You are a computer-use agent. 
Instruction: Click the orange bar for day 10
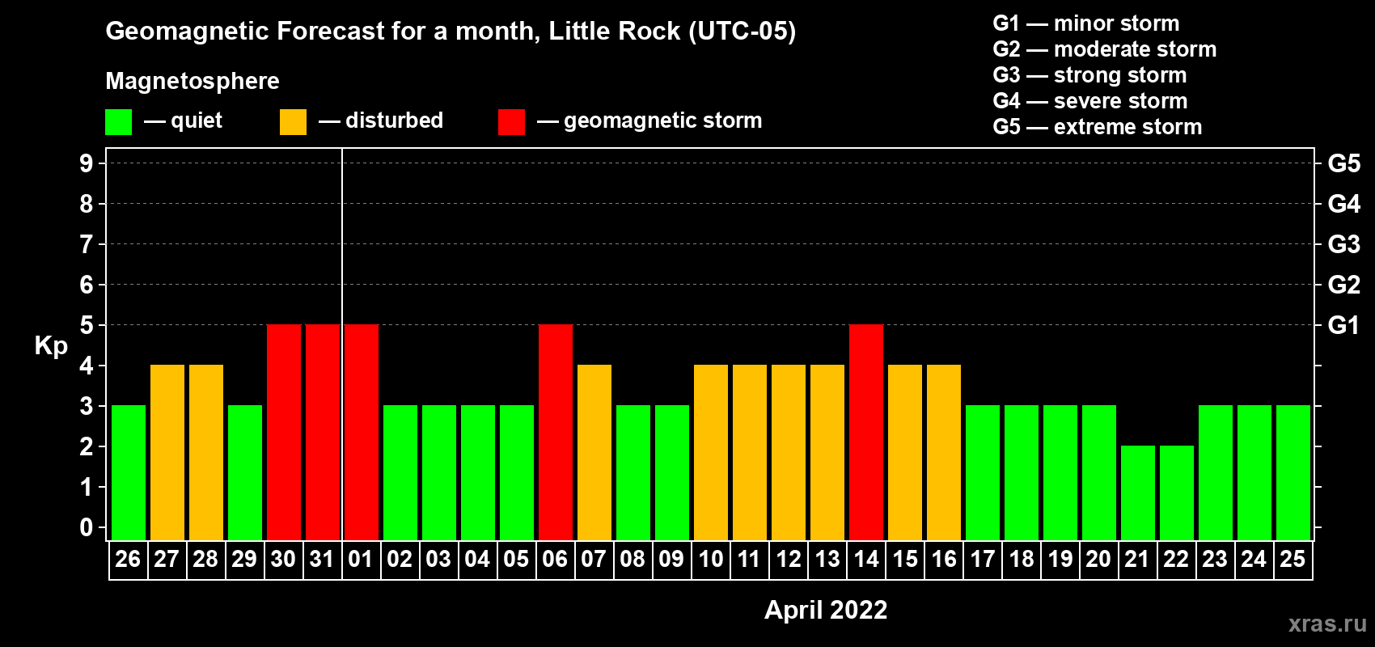click(x=711, y=452)
